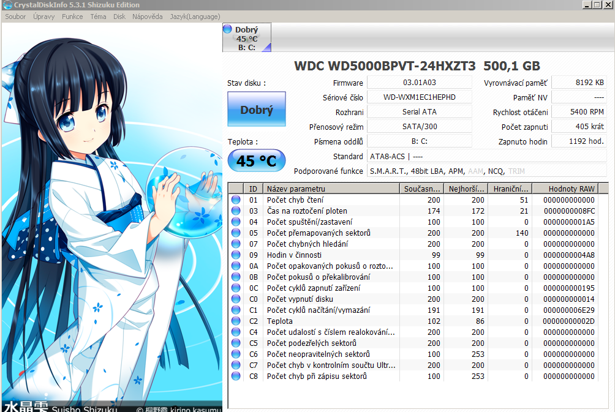Open the Soubor menu
The width and height of the screenshot is (615, 412).
tap(15, 17)
